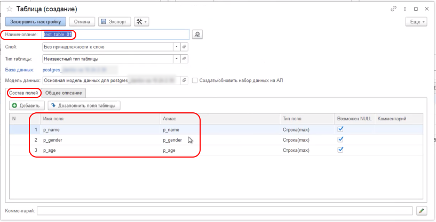Click the pencil edit icon next to Комментарий
This screenshot has height=222, width=436.
click(422, 211)
